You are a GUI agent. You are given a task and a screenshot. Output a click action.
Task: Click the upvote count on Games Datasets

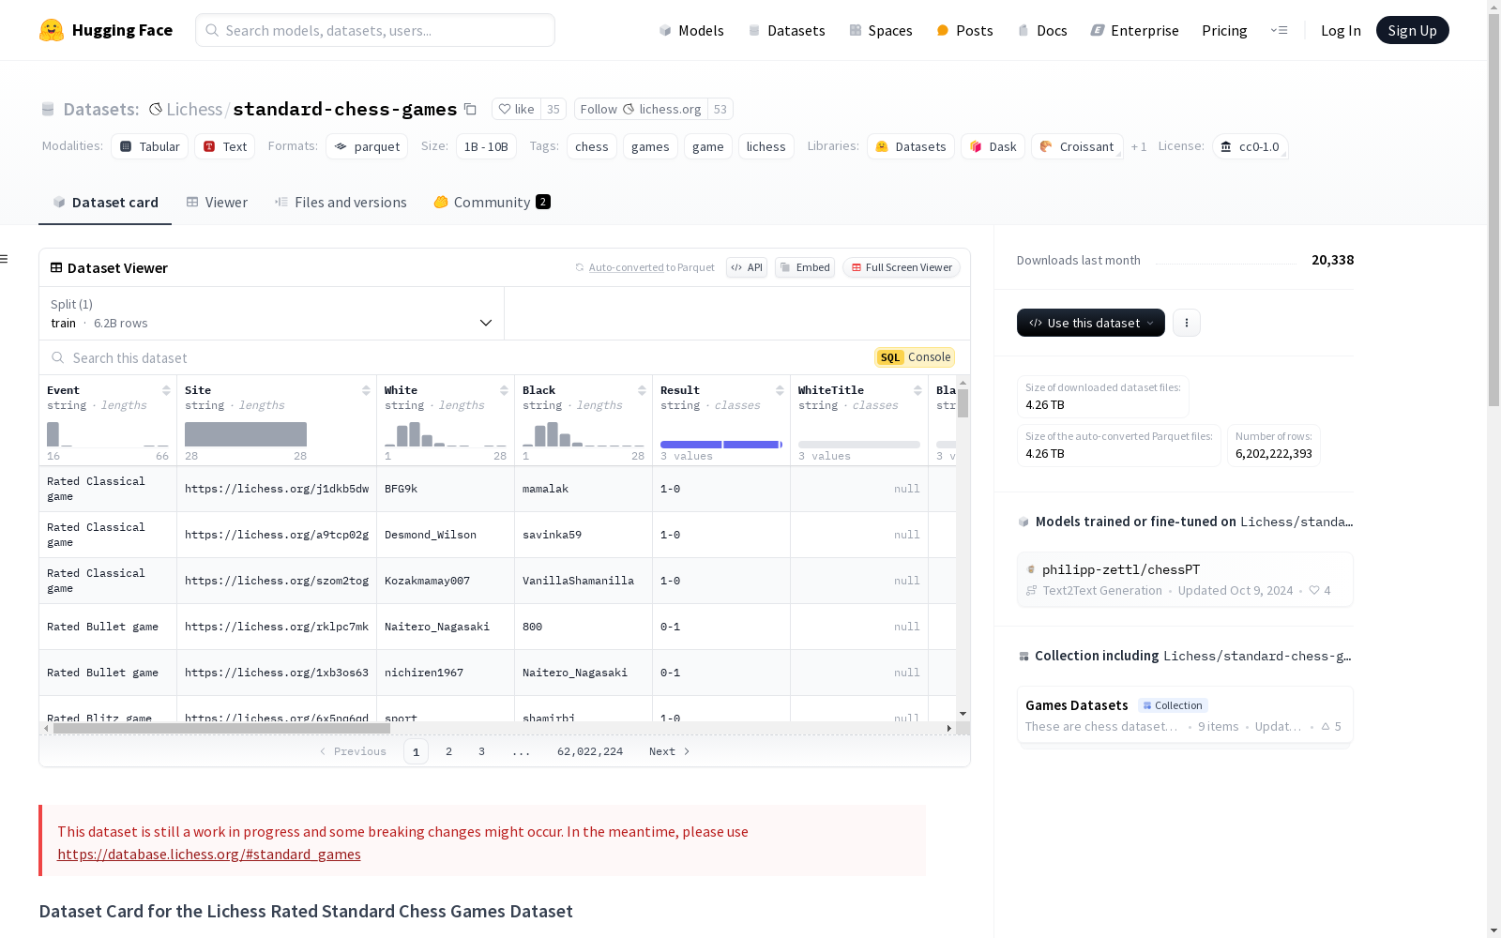[1331, 726]
